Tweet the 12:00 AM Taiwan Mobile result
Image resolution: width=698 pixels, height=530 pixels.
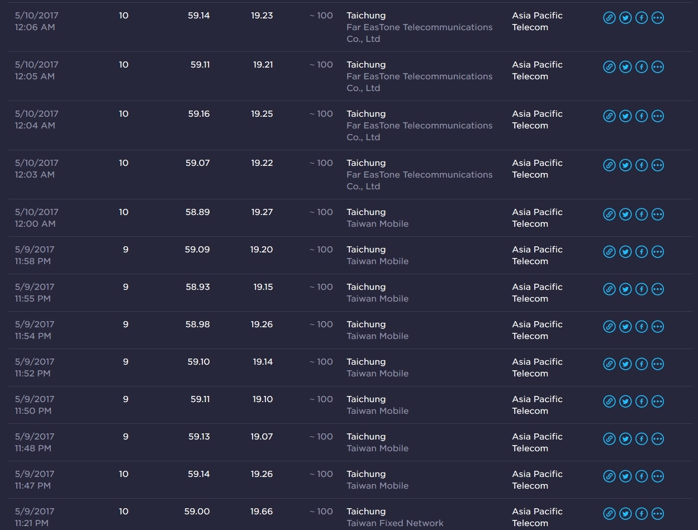point(625,214)
